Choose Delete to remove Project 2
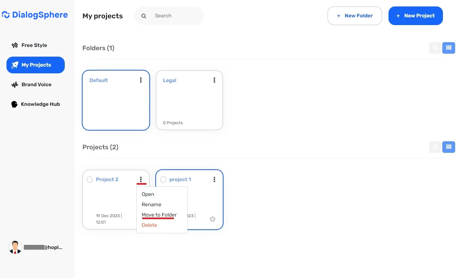 149,225
